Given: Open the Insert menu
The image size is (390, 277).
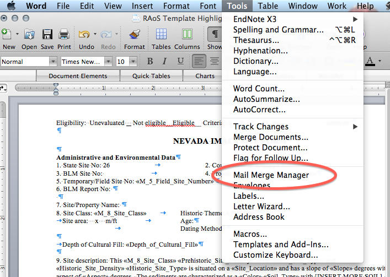Looking at the screenshot, I should pos(142,6).
